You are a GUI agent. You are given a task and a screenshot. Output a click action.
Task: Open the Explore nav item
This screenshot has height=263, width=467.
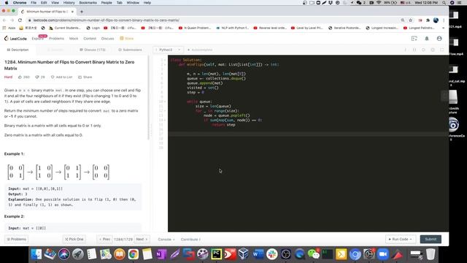pyautogui.click(x=37, y=39)
